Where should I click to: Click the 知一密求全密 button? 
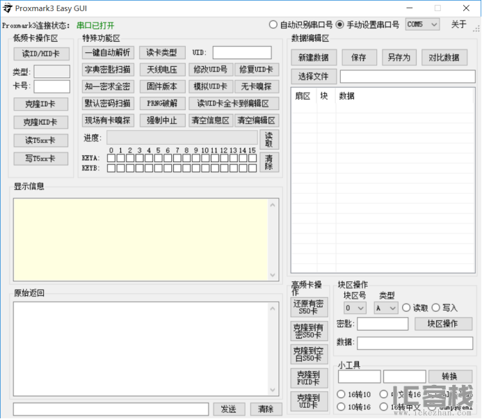[108, 86]
